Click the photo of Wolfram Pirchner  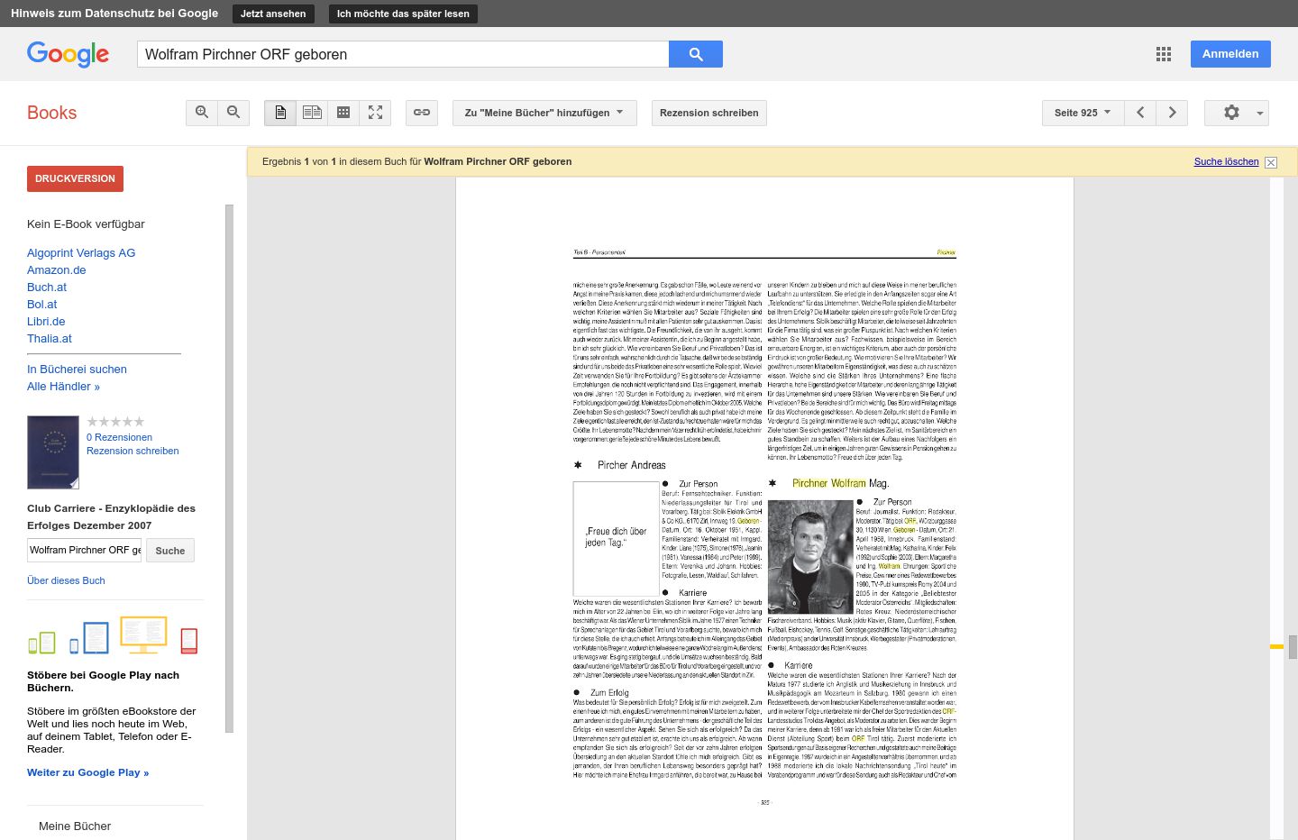click(810, 556)
